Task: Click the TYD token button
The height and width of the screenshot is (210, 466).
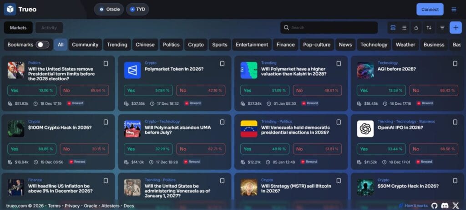Action: [137, 9]
